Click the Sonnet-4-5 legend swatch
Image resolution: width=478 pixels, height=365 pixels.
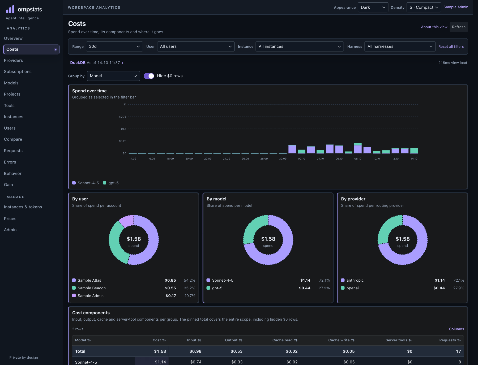(x=74, y=183)
